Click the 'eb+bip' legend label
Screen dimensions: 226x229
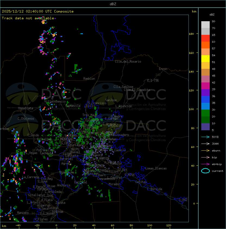point(217,164)
